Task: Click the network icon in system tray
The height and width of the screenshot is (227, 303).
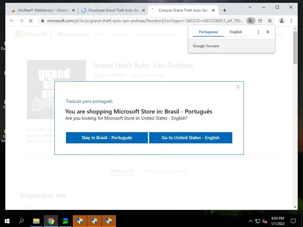Action: 257,221
